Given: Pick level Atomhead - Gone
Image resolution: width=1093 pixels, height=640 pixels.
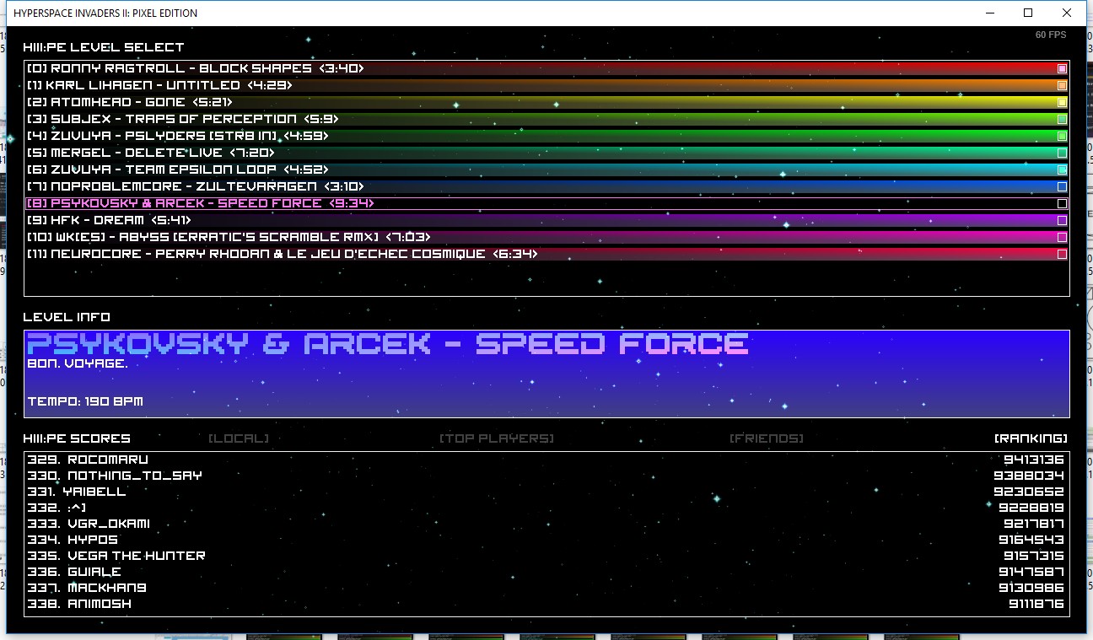Looking at the screenshot, I should tap(129, 102).
